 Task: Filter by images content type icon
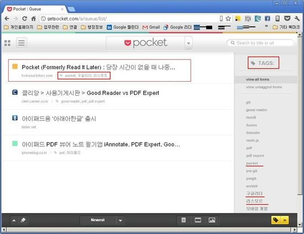(x=212, y=220)
